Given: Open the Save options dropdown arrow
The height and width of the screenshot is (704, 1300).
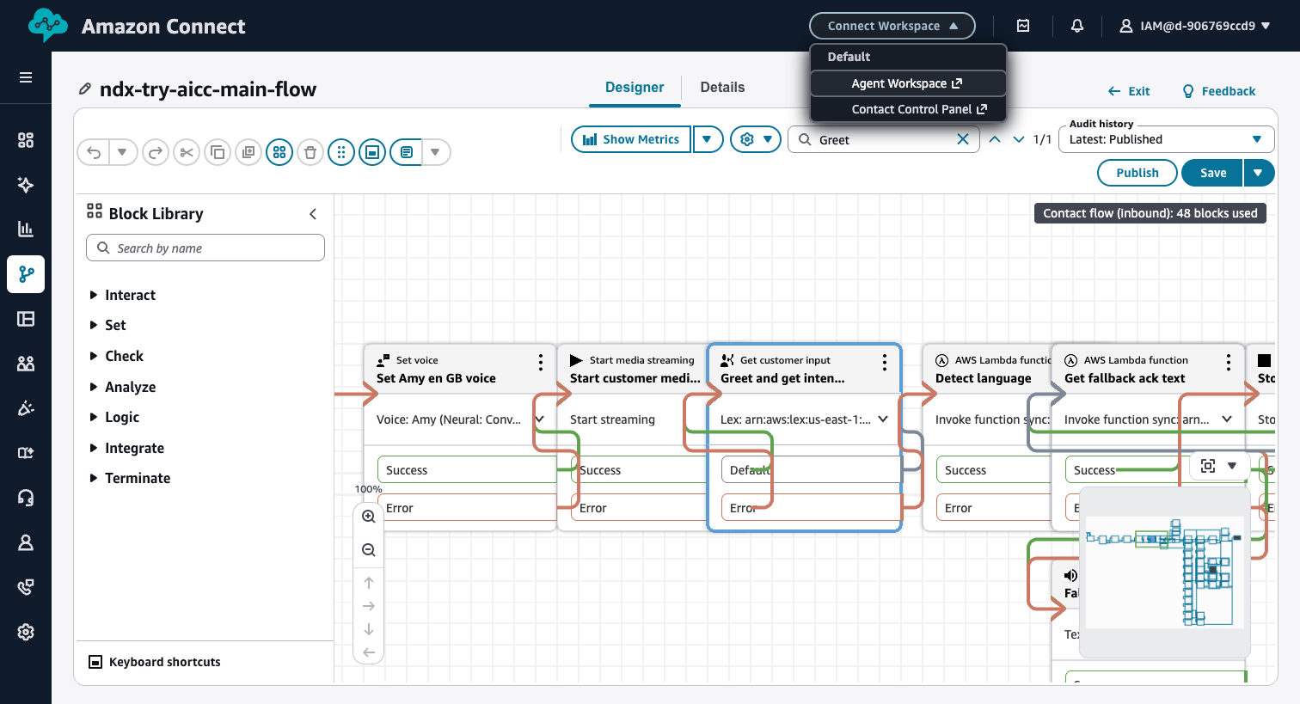Looking at the screenshot, I should [1259, 173].
